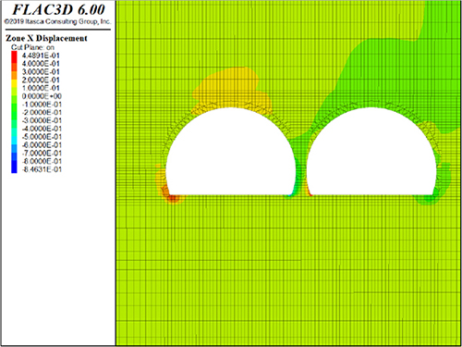462x347 pixels.
Task: Select the zero legend value 0.0000E+00
Action: pos(42,96)
